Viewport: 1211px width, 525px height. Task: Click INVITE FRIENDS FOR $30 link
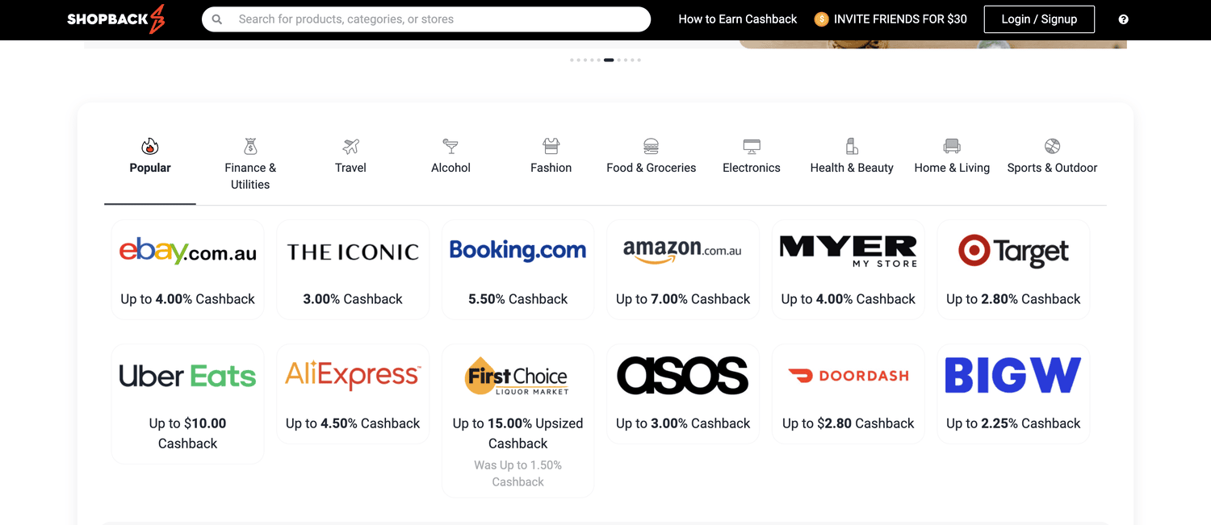[900, 19]
